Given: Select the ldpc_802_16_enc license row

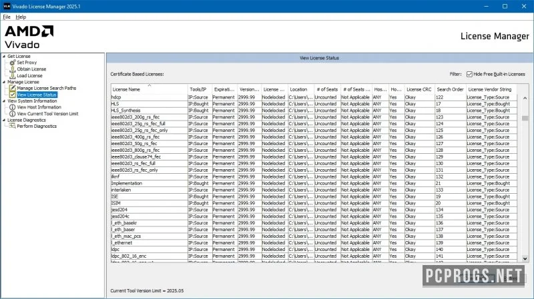Looking at the screenshot, I should pos(314,256).
